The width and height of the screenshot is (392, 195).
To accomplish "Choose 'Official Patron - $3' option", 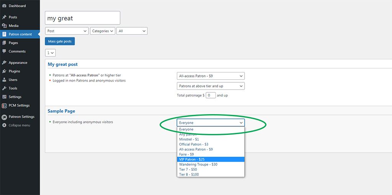I will [211, 144].
